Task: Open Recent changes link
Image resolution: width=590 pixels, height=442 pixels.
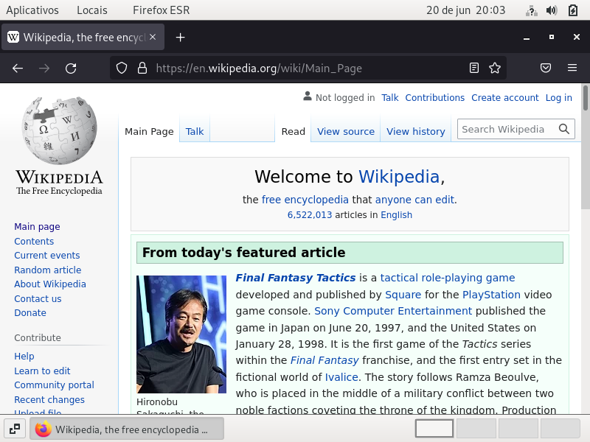Action: pos(49,399)
